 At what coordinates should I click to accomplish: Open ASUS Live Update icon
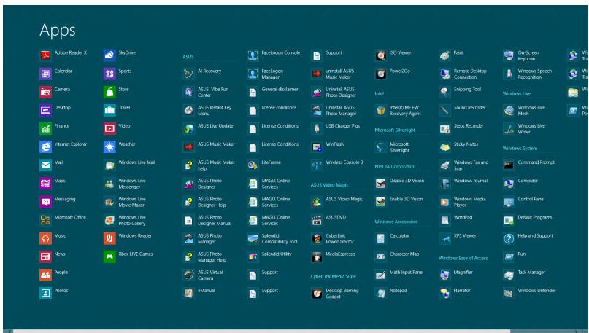188,129
